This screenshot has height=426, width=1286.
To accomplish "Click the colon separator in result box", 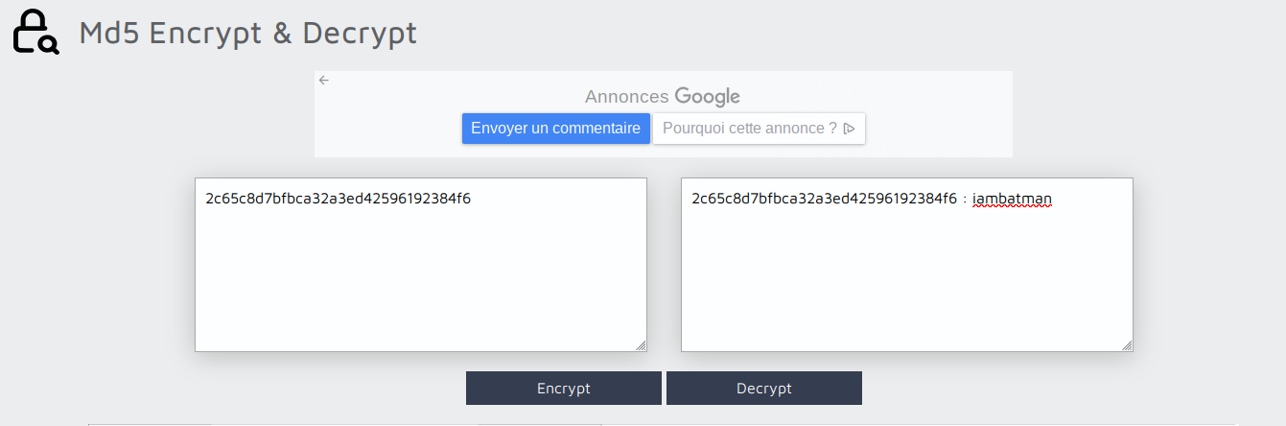I will [965, 201].
